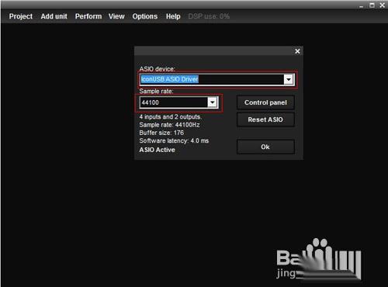This screenshot has height=287, width=388.
Task: Click the Reset ASIO button
Action: click(265, 119)
